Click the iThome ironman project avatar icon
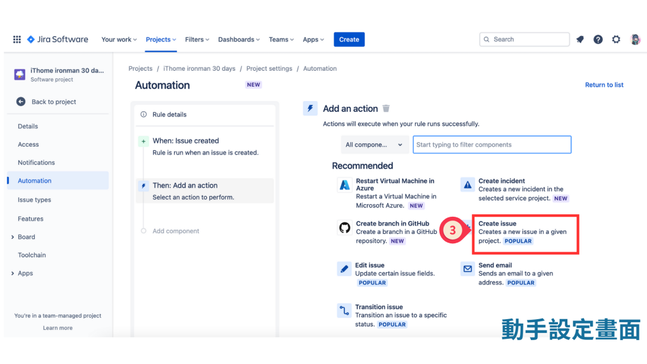 pyautogui.click(x=20, y=75)
